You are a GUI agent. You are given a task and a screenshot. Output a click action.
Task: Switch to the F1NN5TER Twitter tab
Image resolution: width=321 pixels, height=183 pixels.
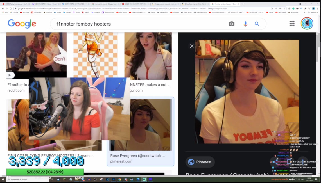pos(75,4)
